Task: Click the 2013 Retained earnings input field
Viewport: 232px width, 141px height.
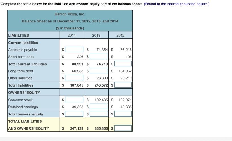Action: pos(99,106)
